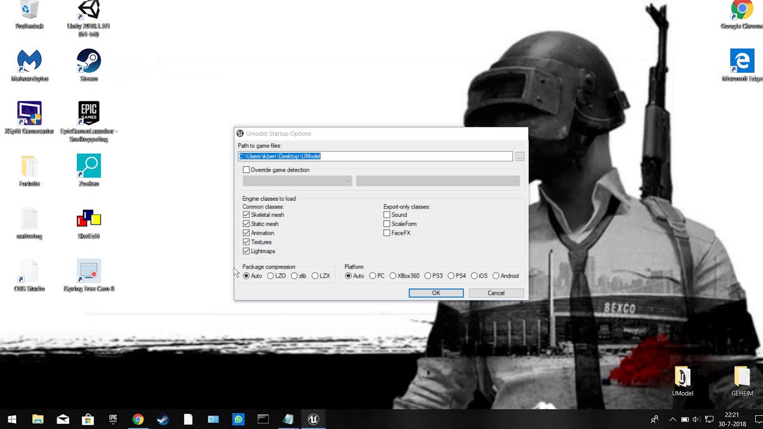Select iOS platform option
The image size is (763, 429).
pyautogui.click(x=474, y=276)
